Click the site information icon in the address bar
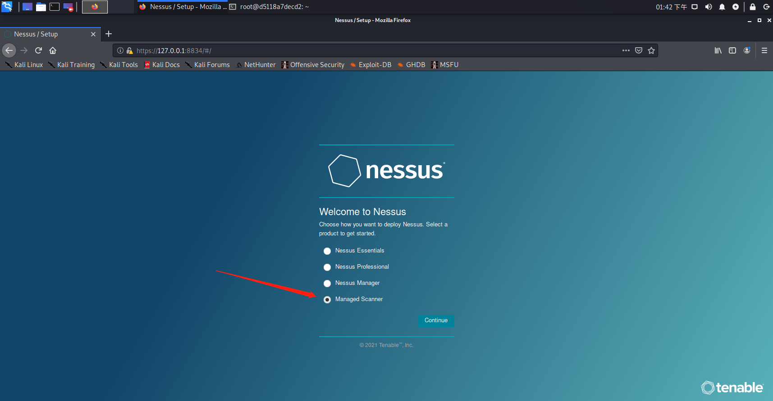The image size is (773, 401). (120, 51)
